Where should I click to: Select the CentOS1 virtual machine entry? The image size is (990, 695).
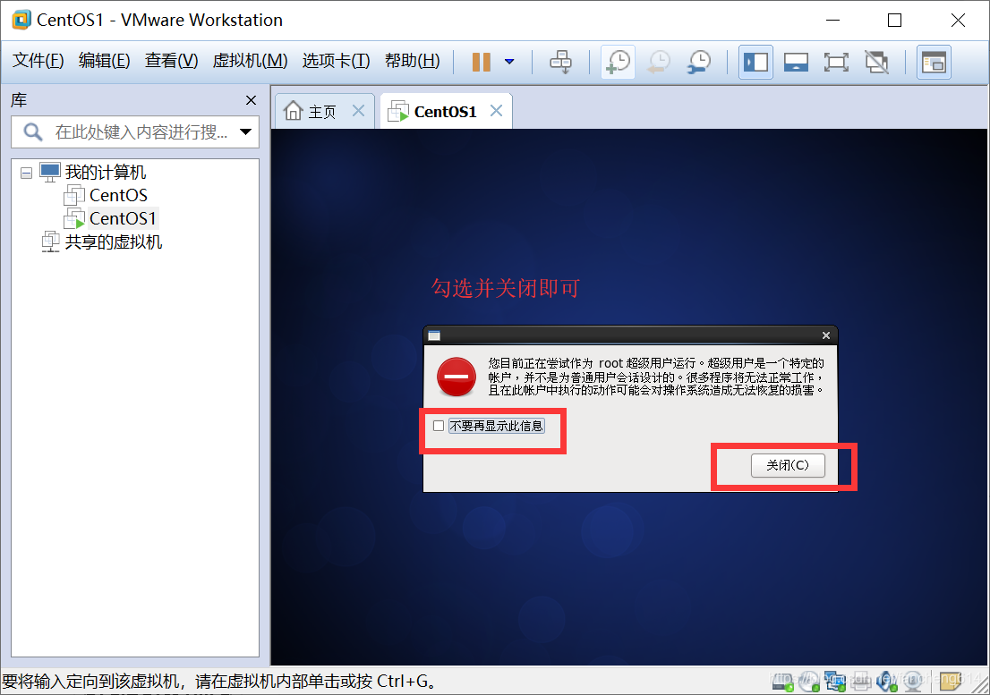[x=123, y=218]
